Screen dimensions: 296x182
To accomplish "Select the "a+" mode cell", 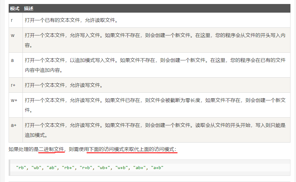I will (14, 125).
